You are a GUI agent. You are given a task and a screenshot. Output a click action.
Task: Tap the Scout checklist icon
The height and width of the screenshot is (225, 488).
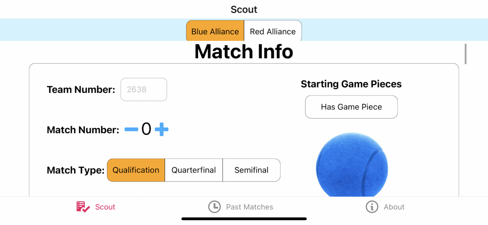click(x=83, y=207)
